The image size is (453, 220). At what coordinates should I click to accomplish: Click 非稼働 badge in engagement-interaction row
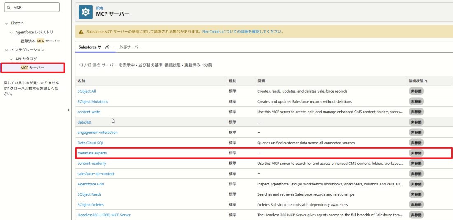[416, 132]
